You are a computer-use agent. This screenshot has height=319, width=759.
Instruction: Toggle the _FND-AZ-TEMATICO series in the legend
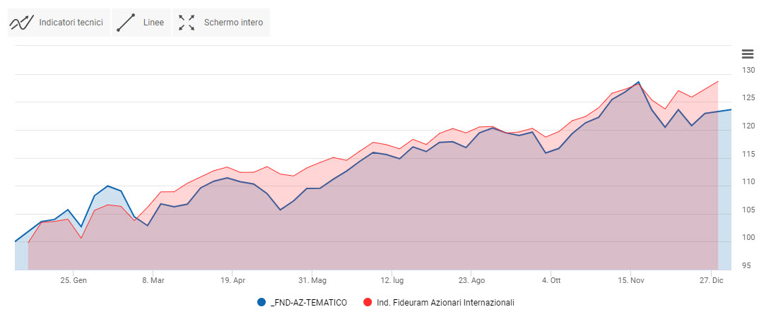[x=308, y=302]
